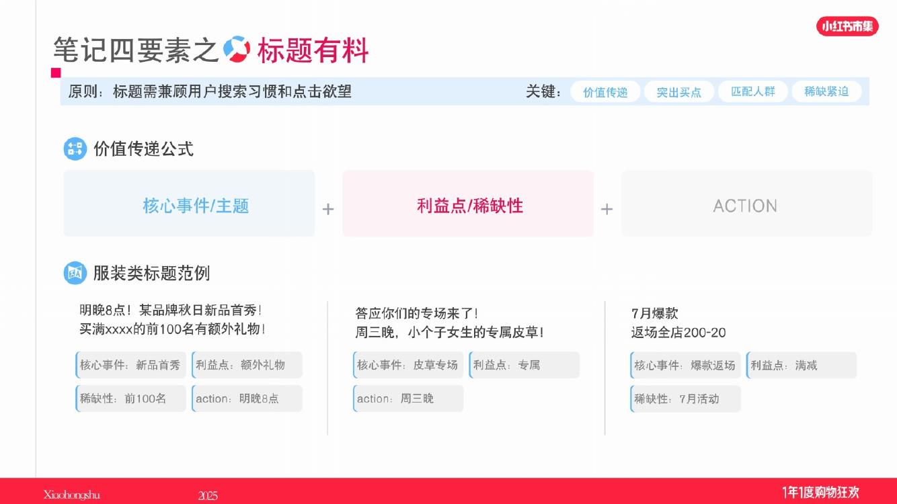Expand the 核心事件：新品首秀 tag
Screen dimensions: 897x504
tap(130, 365)
